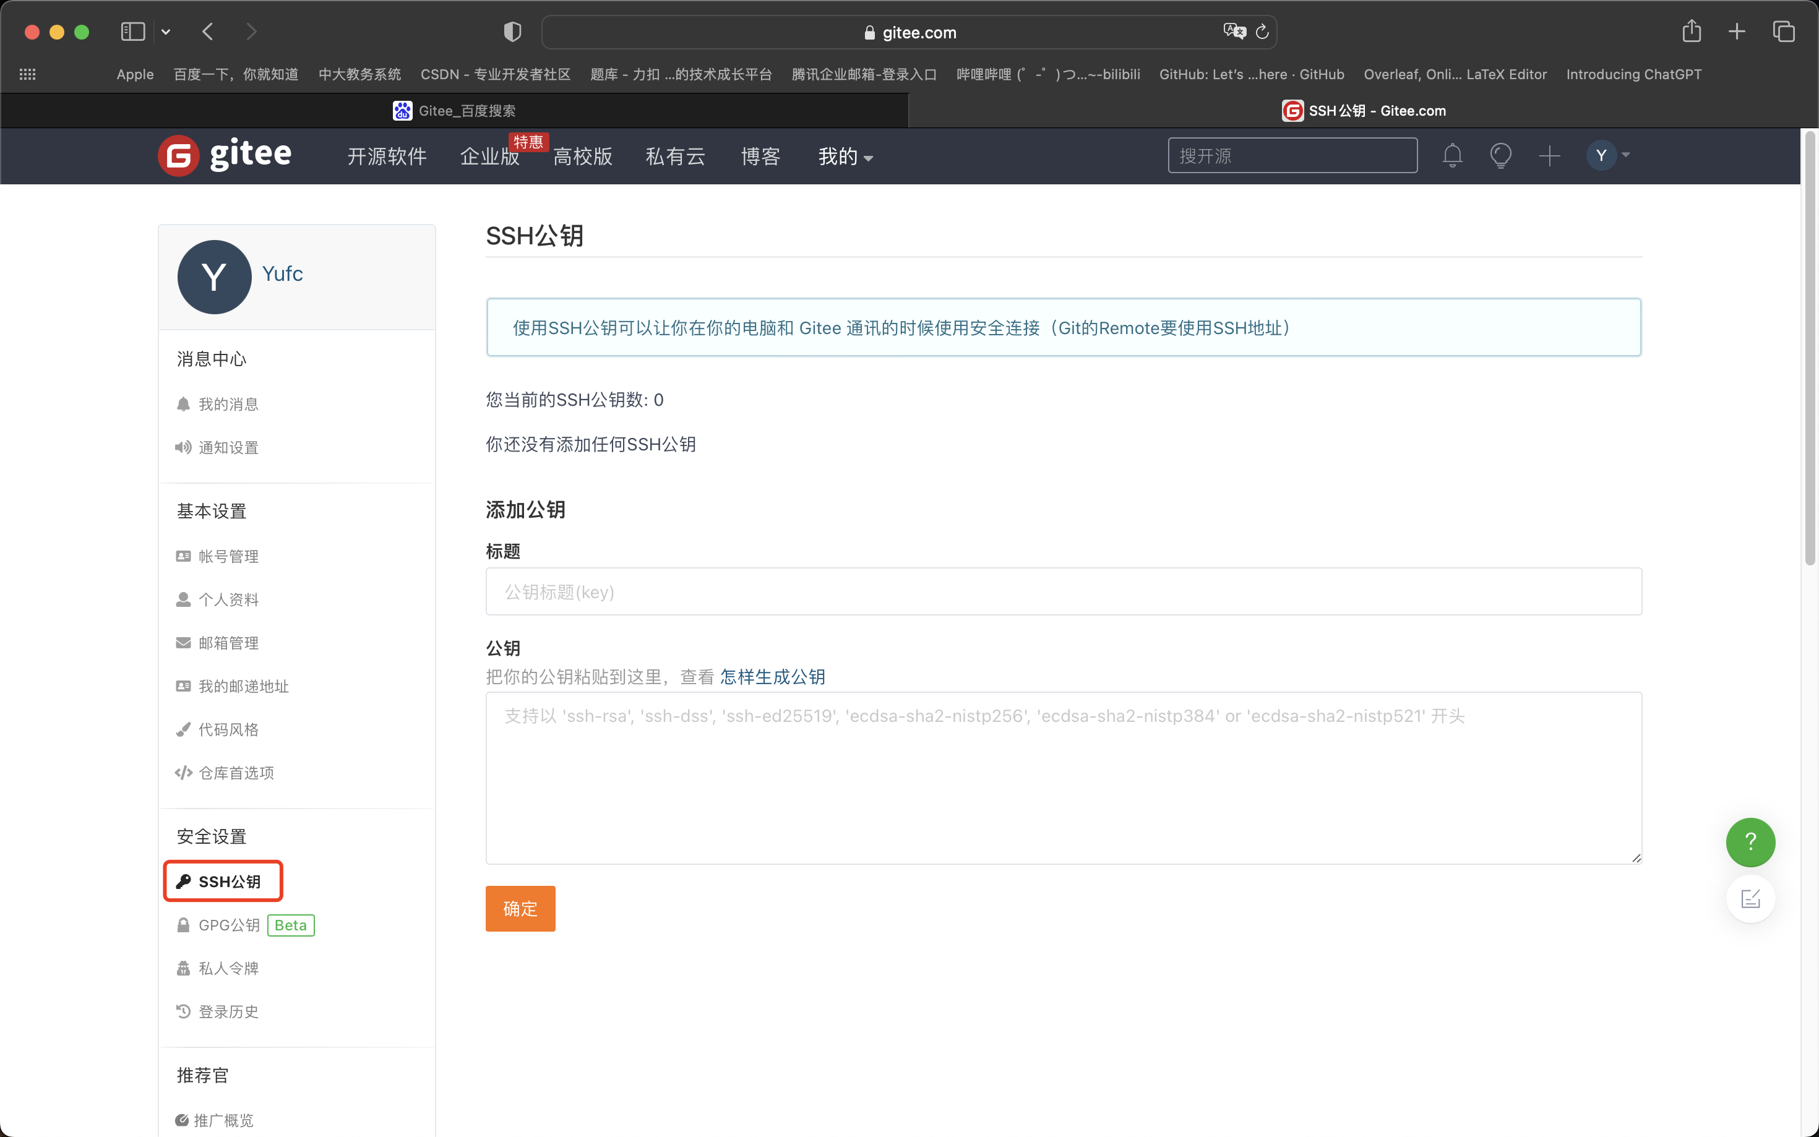Click the privacy shield icon in Safari

point(512,32)
